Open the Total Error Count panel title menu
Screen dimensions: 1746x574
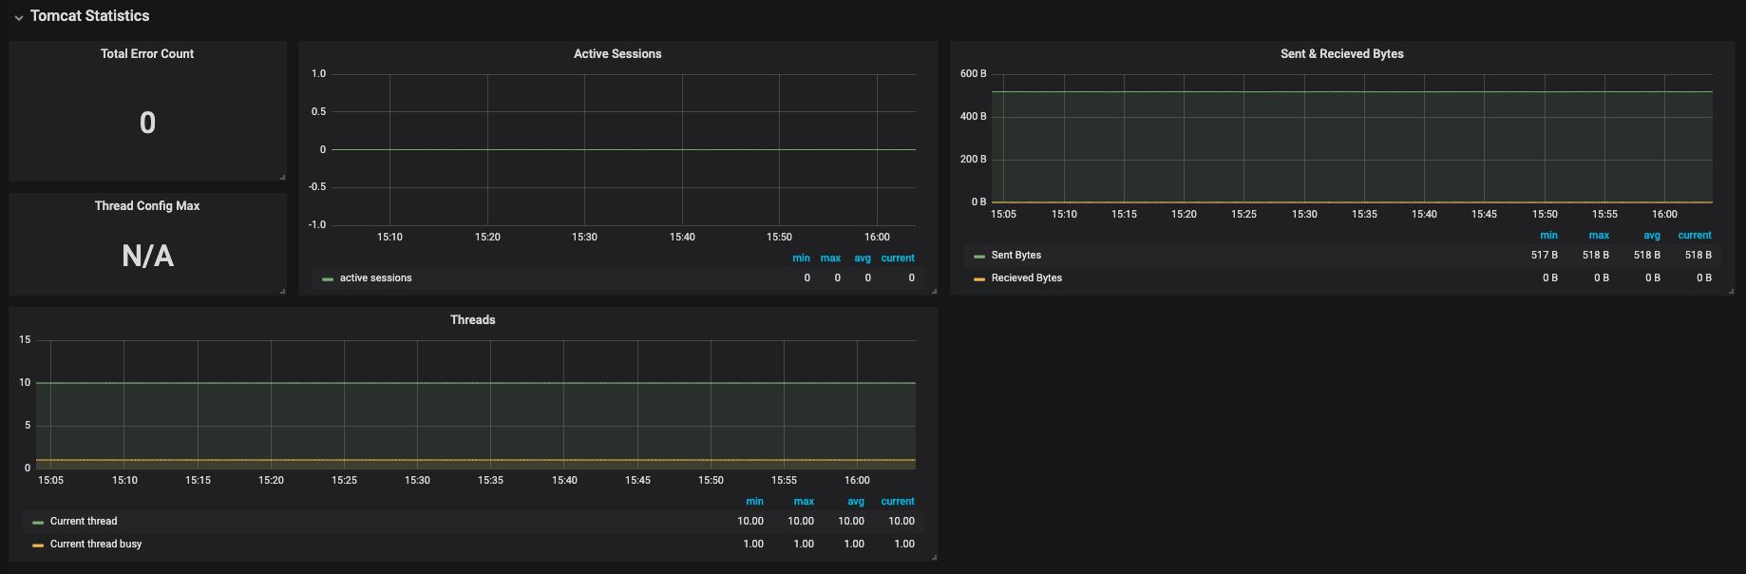147,54
